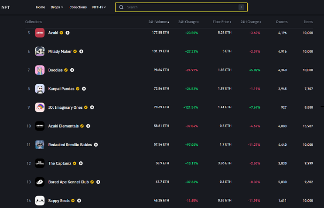
Task: Click the Ethereum icon next to Sappy Seals
Action: coord(79,201)
